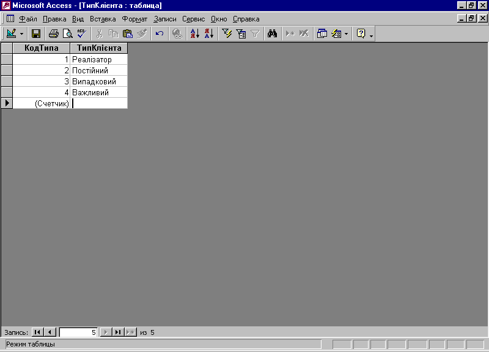This screenshot has height=352, width=489.
Task: Open the Access title bar icon menu
Action: (6, 5)
